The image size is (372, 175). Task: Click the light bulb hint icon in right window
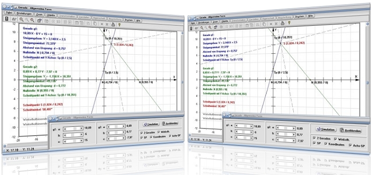point(289,23)
